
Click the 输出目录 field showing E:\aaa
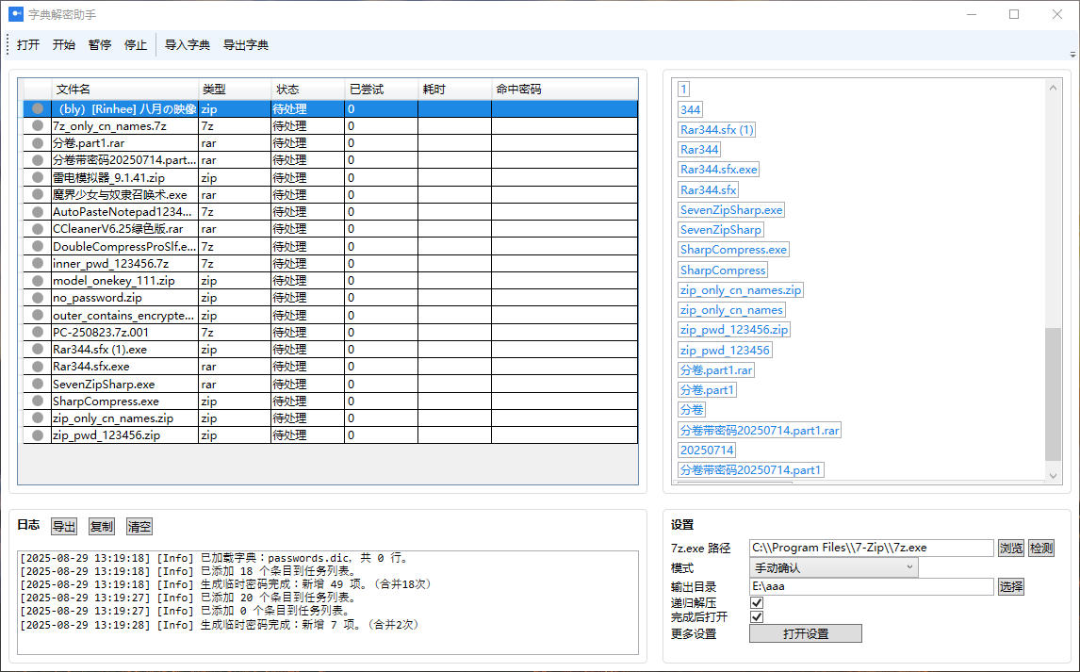[x=872, y=586]
